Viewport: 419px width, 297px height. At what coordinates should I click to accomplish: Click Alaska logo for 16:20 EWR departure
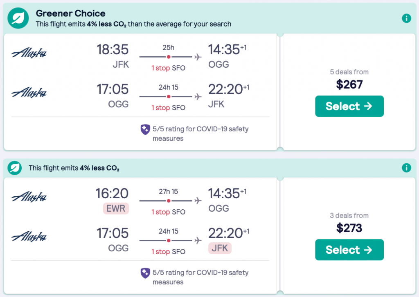pos(29,197)
